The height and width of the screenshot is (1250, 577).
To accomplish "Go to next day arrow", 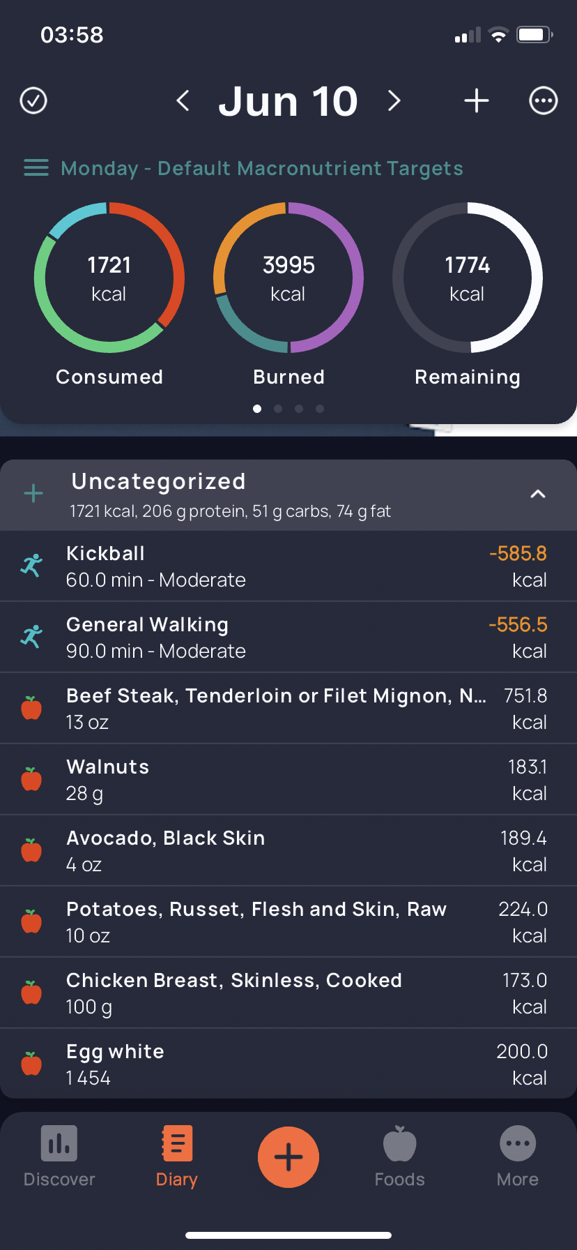I will click(394, 100).
